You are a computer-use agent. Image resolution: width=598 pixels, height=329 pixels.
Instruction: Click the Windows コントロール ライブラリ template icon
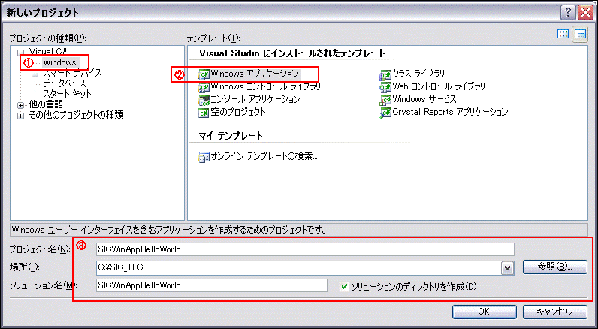pyautogui.click(x=204, y=87)
